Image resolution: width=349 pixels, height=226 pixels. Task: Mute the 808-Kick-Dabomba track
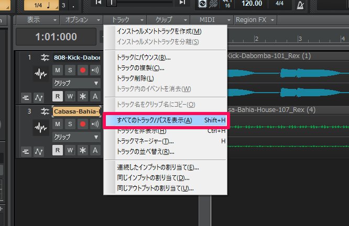[x=57, y=70]
